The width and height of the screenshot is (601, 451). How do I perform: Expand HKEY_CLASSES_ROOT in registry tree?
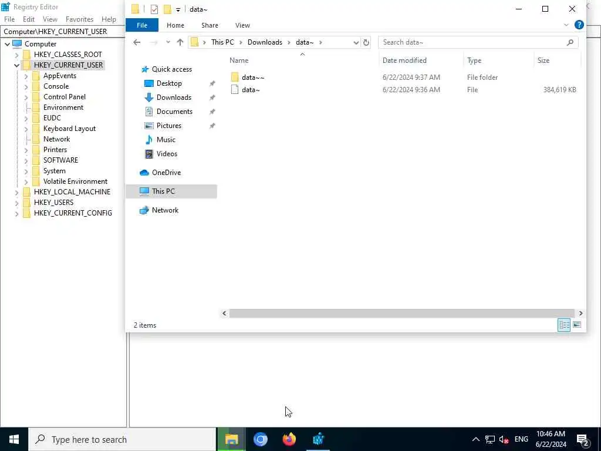pos(16,55)
